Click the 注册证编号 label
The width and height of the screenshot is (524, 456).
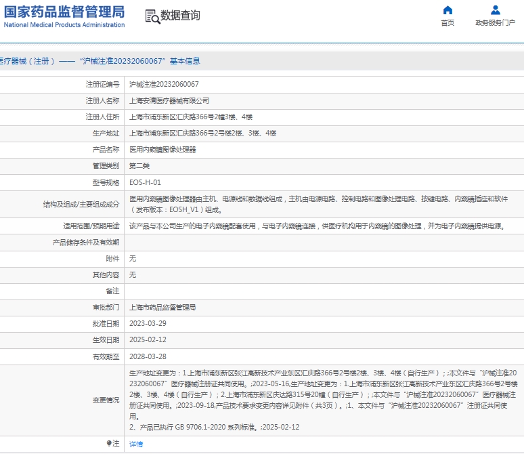pyautogui.click(x=103, y=84)
